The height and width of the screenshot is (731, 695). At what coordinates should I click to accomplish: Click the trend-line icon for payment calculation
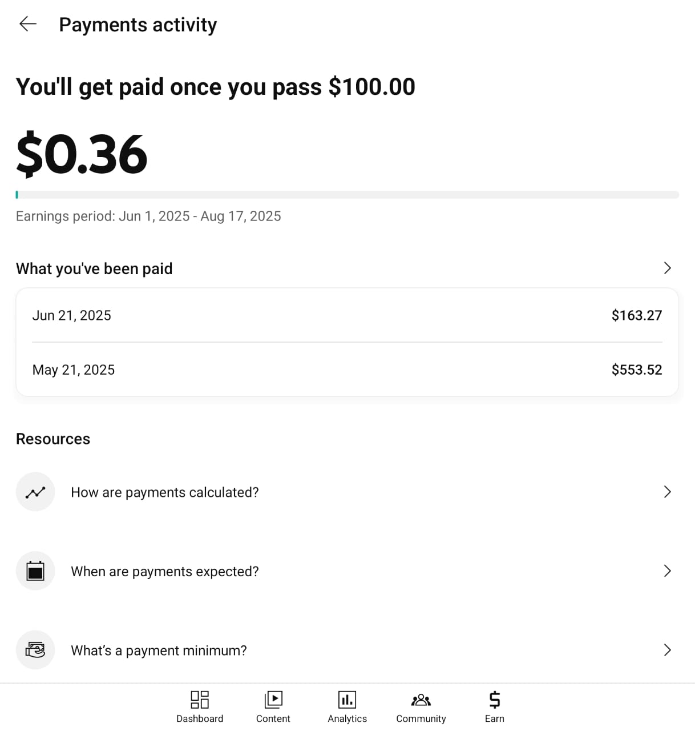tap(35, 492)
